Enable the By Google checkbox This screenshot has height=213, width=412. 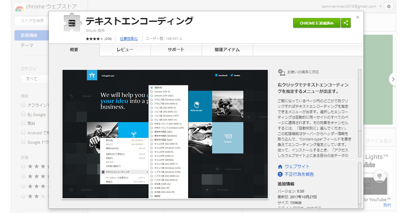23,114
